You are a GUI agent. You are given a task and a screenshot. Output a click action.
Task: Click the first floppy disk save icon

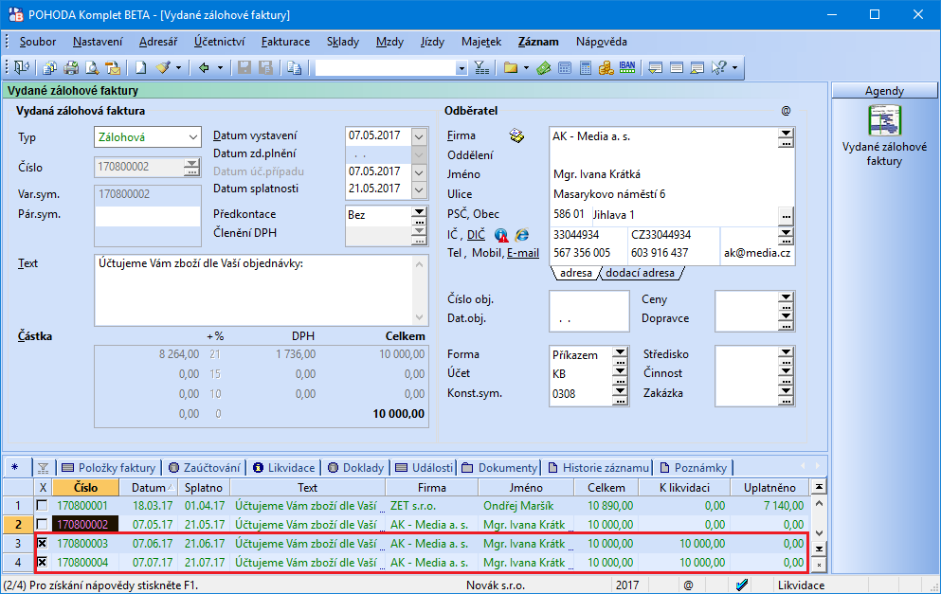(x=244, y=68)
